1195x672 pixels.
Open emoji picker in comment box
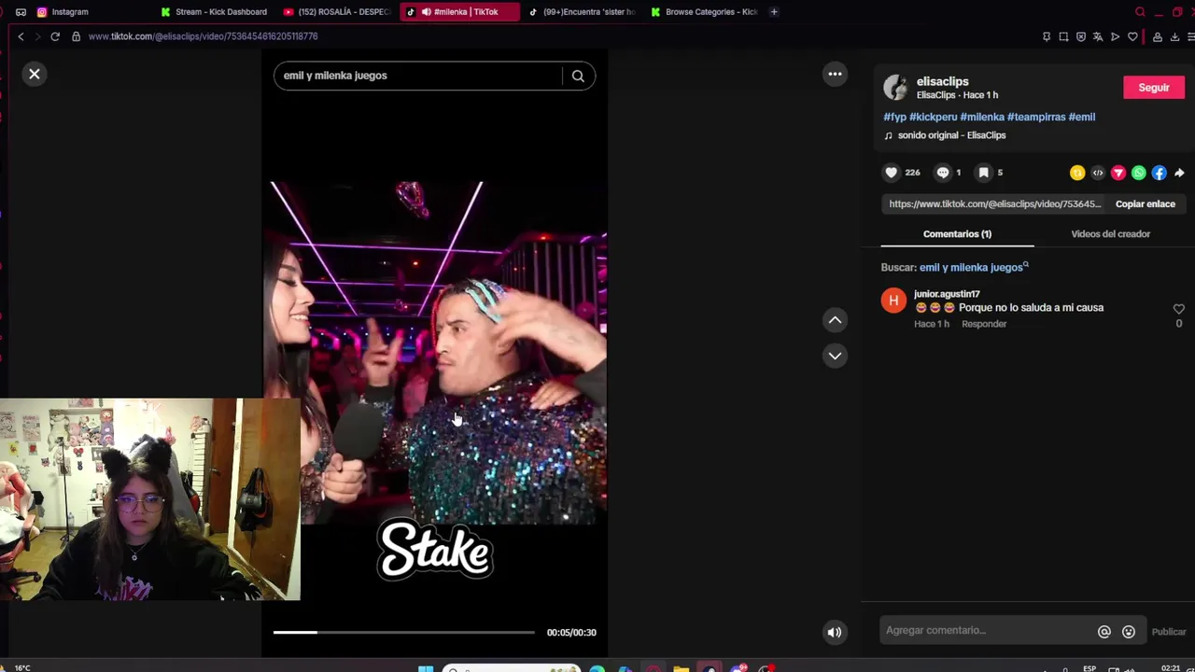[1128, 632]
